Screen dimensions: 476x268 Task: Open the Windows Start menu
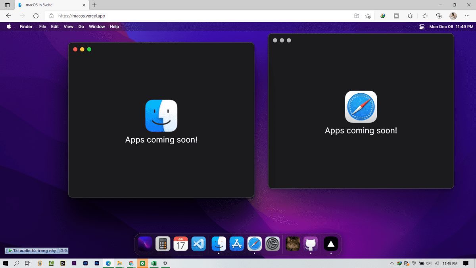pos(6,263)
